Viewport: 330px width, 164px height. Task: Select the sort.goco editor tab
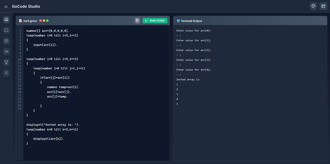(x=30, y=21)
